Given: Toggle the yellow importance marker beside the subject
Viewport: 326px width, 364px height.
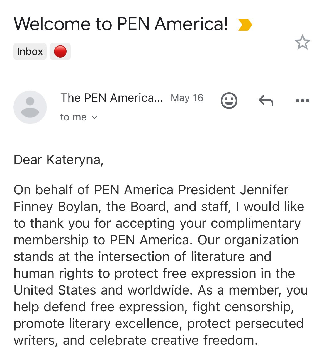Looking at the screenshot, I should [x=245, y=25].
